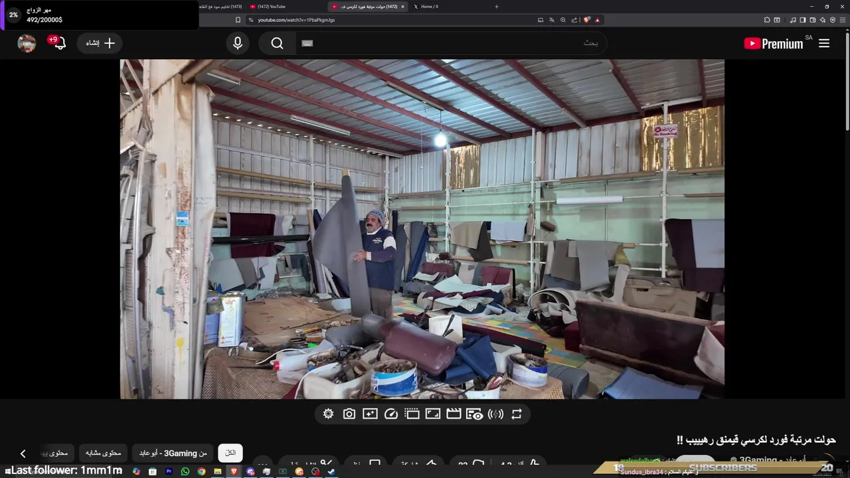
Task: Open WhatsApp from the taskbar
Action: tap(185, 471)
